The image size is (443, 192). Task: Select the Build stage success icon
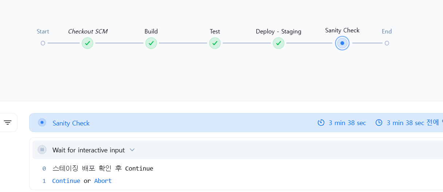151,43
